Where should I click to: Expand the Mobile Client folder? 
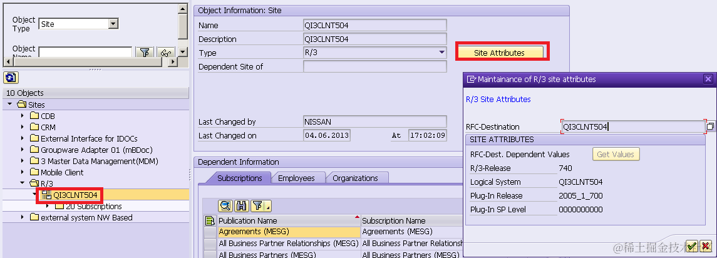22,172
